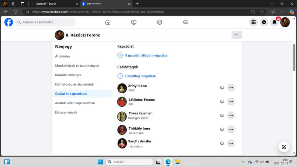Open Edge tab actions menu icon
The width and height of the screenshot is (297, 167).
pos(23,3)
